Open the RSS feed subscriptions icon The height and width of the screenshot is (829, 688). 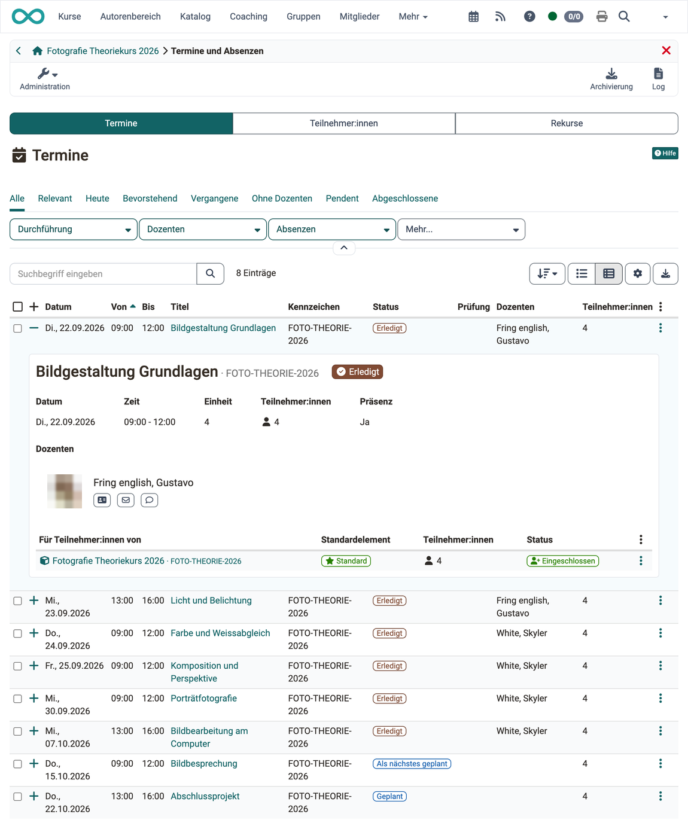[x=501, y=17]
